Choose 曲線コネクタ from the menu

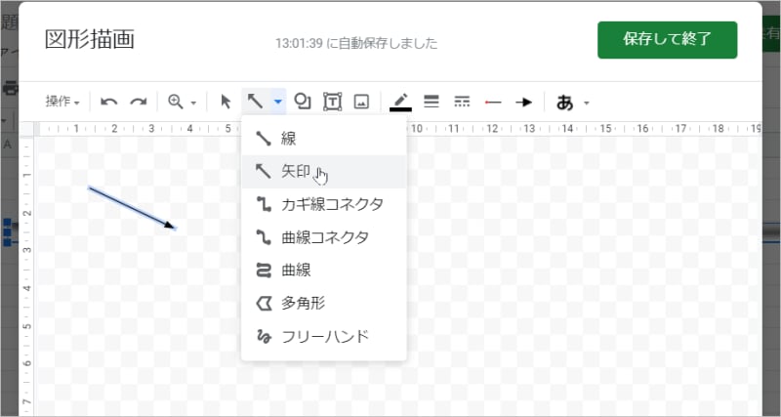324,237
